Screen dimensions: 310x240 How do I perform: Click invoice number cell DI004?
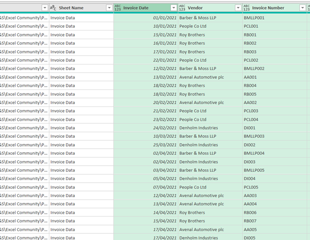click(x=274, y=179)
